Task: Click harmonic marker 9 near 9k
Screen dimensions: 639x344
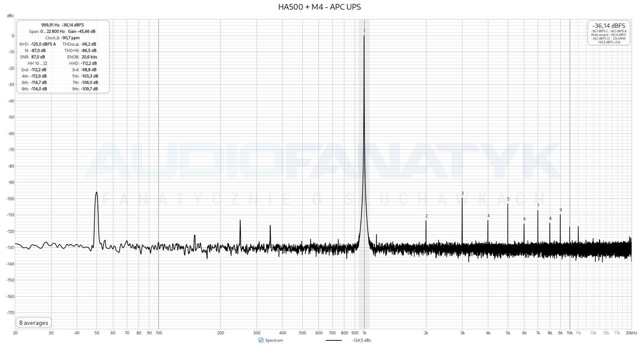Action: (x=560, y=210)
